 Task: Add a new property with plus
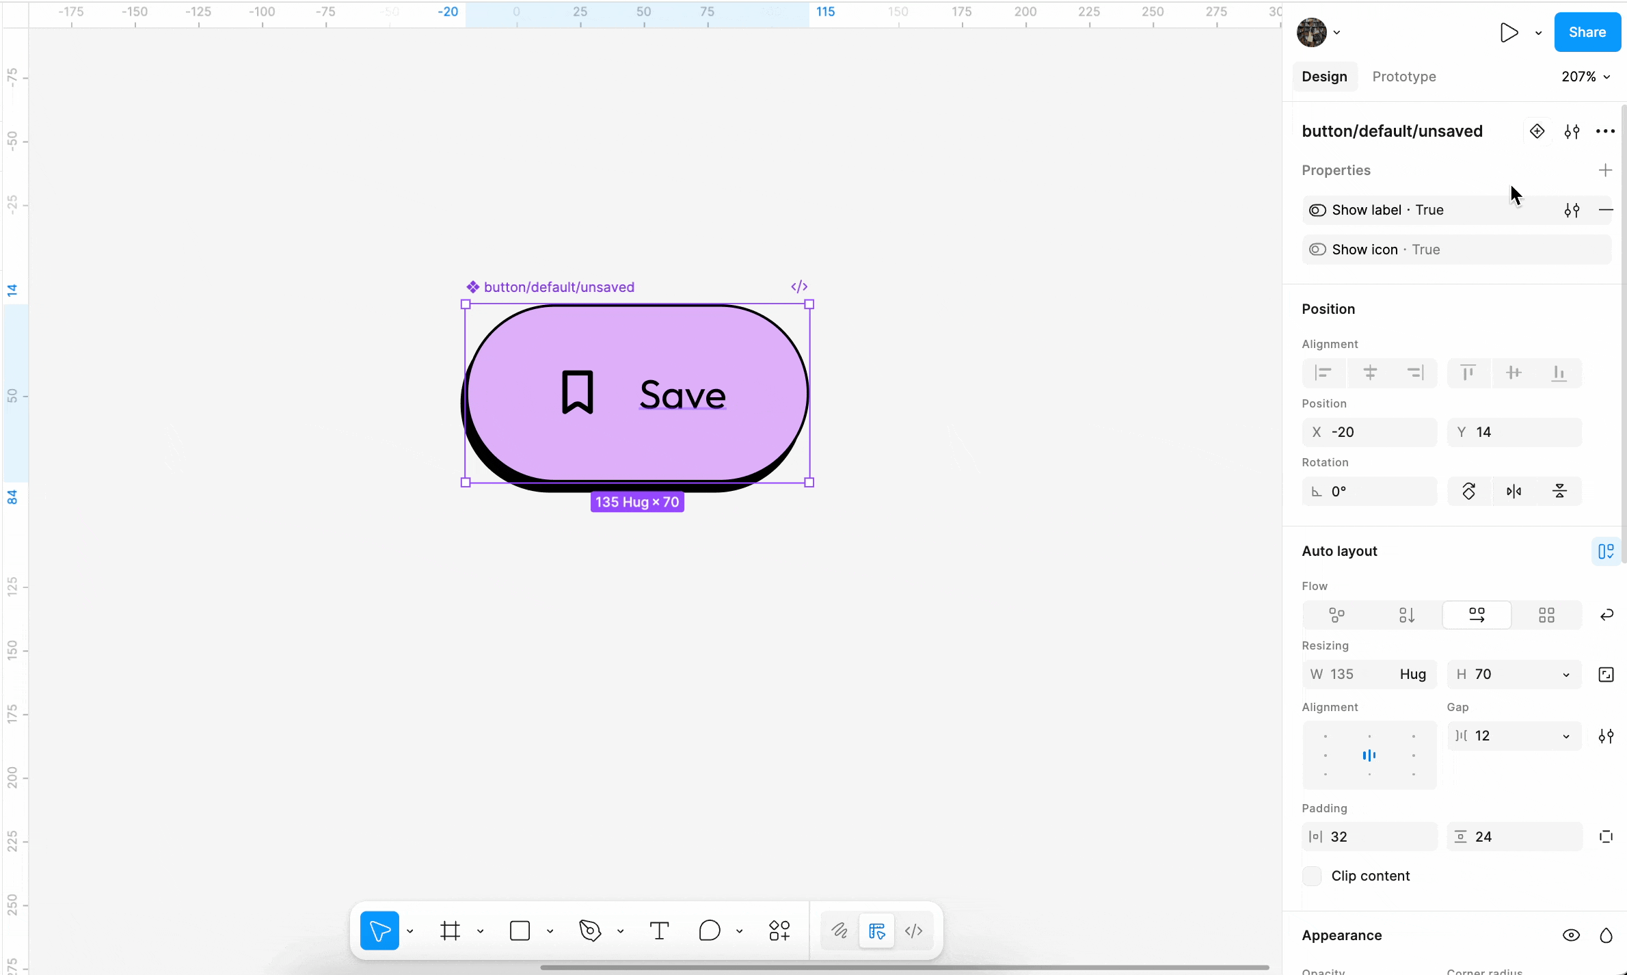[x=1605, y=170]
